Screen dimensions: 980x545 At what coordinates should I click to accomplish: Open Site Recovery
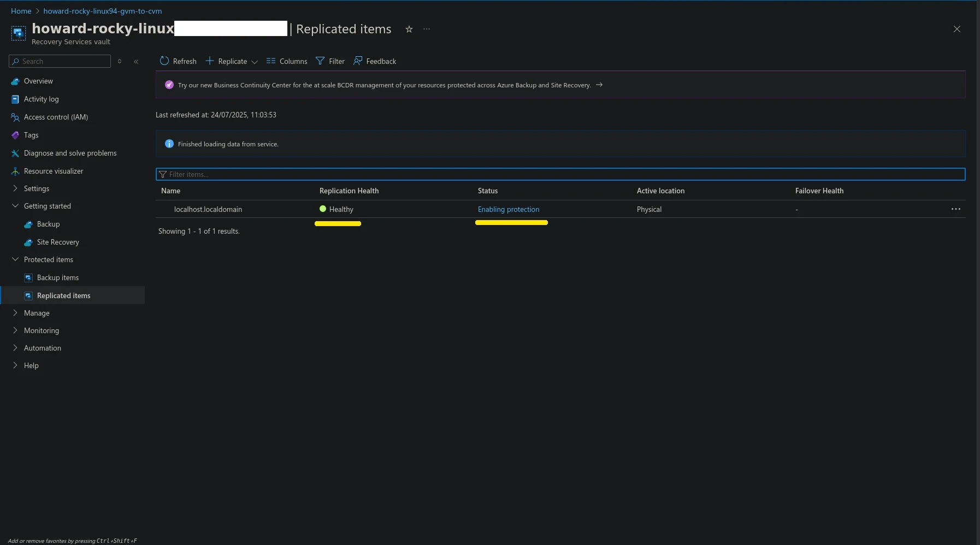click(x=58, y=242)
